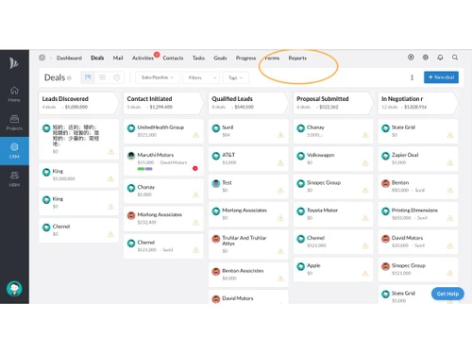Click the Get Help button
Viewport: 472px width, 354px height.
(x=447, y=294)
